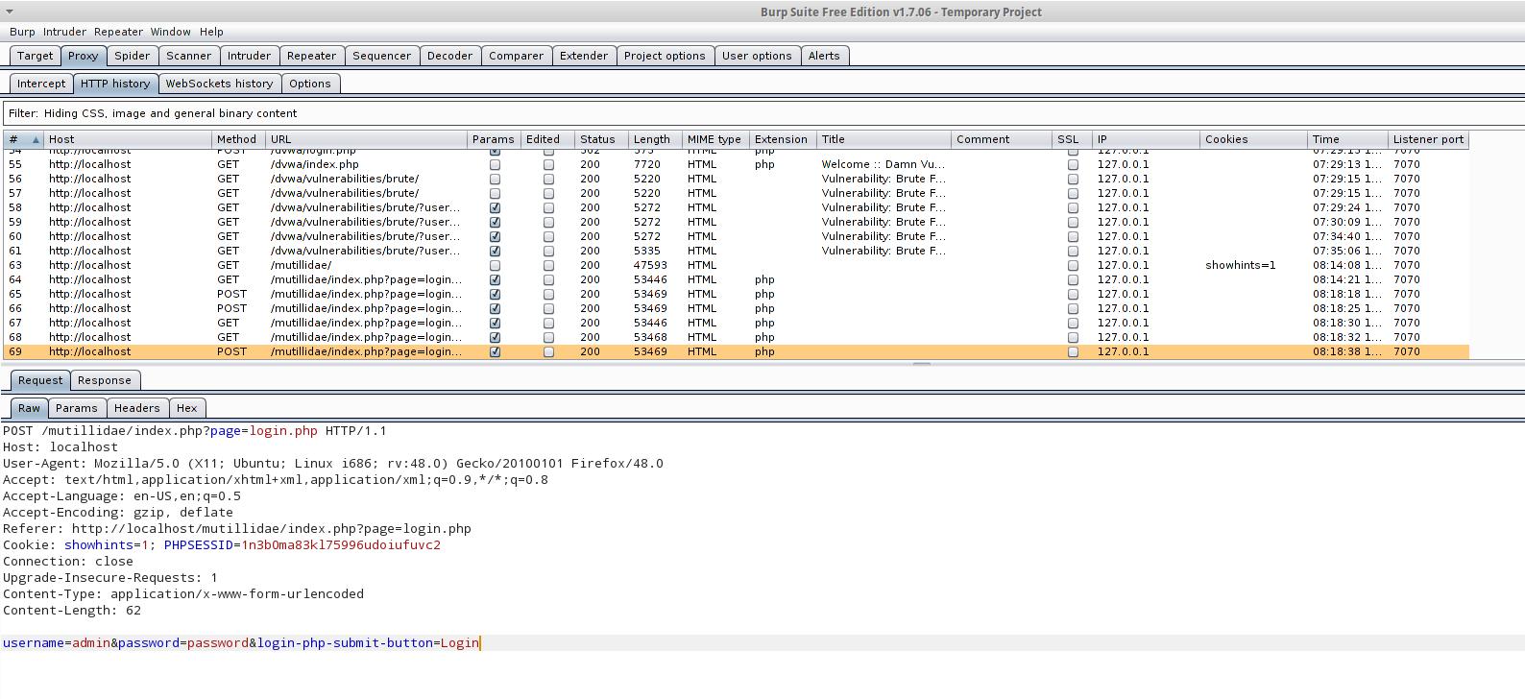Click the username=admin request body line
1525x699 pixels.
[240, 643]
